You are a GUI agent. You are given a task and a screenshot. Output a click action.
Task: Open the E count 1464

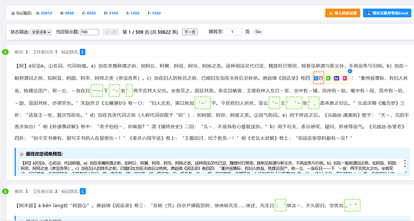[x=134, y=13]
